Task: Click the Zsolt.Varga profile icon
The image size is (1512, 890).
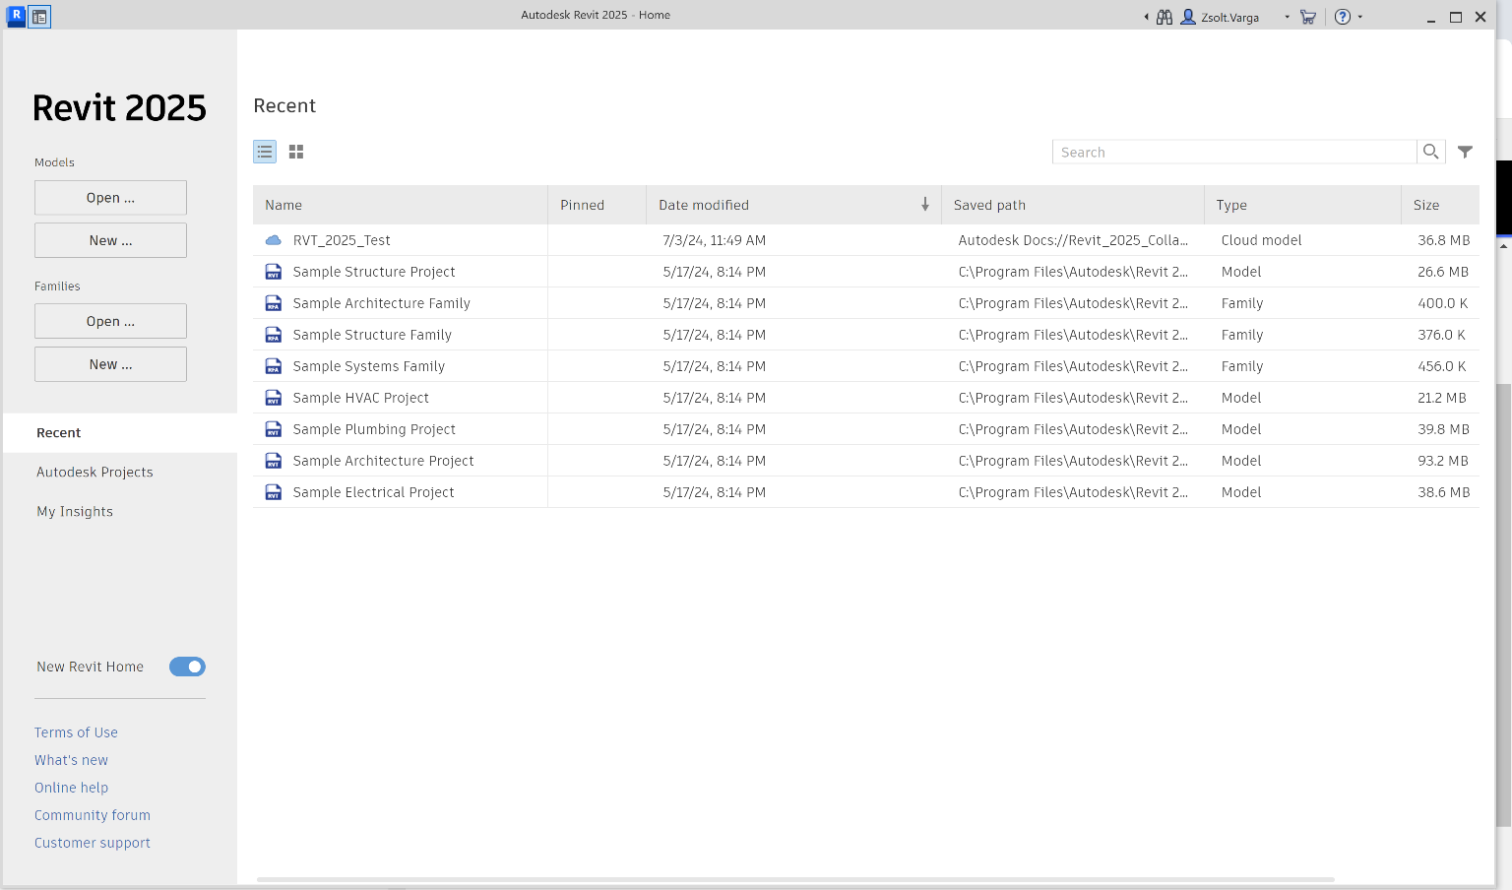Action: pos(1187,16)
